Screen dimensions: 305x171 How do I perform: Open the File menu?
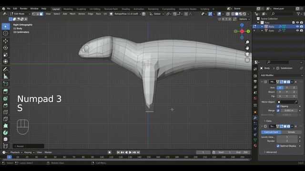coord(9,9)
